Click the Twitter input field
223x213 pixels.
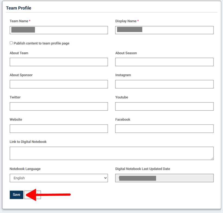59,106
